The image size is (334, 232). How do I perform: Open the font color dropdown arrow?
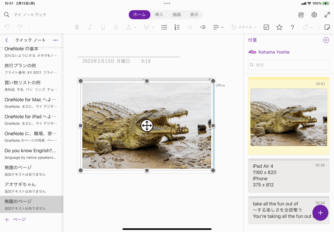pos(135,27)
